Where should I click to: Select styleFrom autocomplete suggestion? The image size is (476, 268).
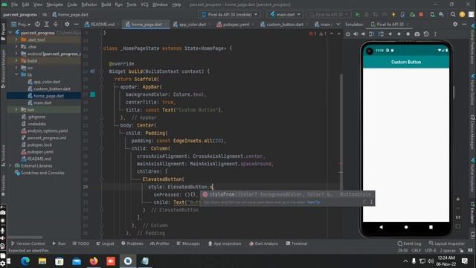pyautogui.click(x=287, y=194)
